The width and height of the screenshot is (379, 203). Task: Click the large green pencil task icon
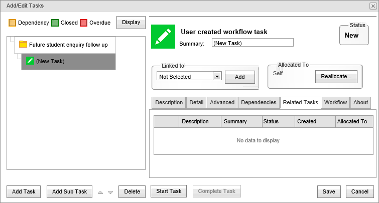point(163,37)
